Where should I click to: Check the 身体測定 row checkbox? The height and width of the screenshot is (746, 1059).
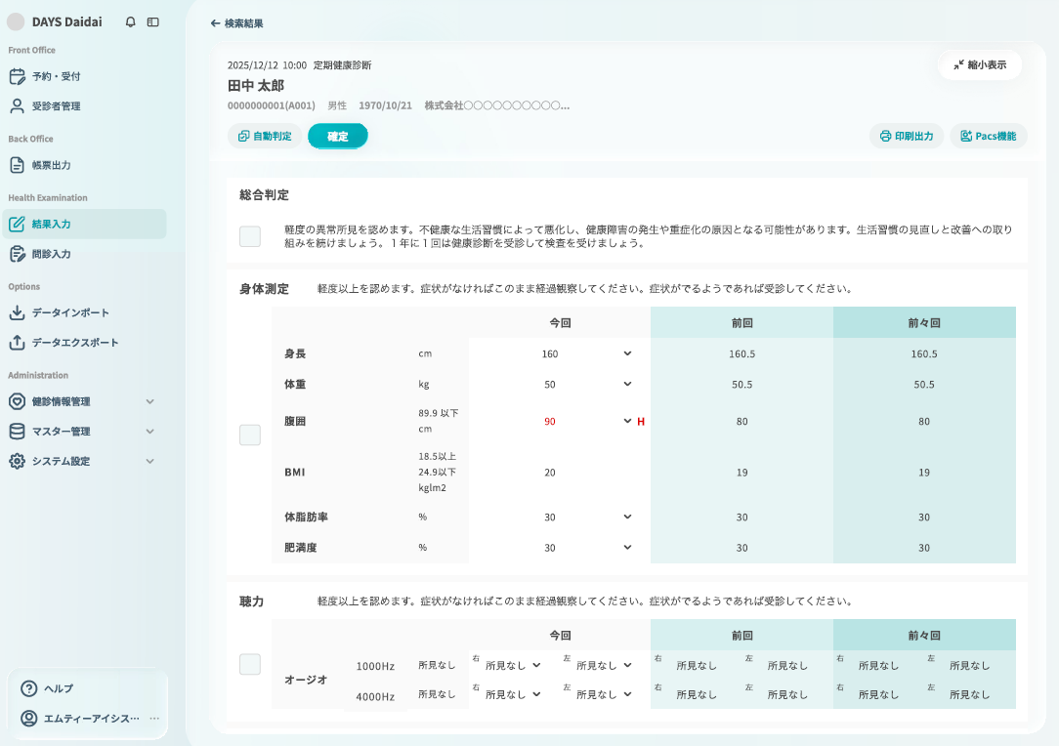250,434
